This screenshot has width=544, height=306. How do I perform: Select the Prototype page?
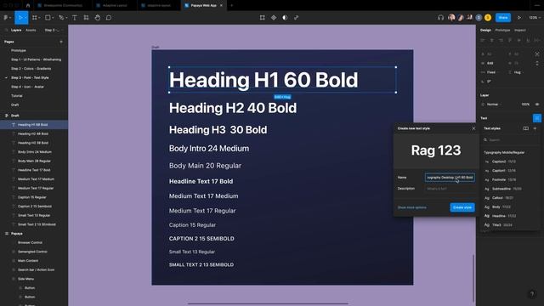pyautogui.click(x=19, y=51)
